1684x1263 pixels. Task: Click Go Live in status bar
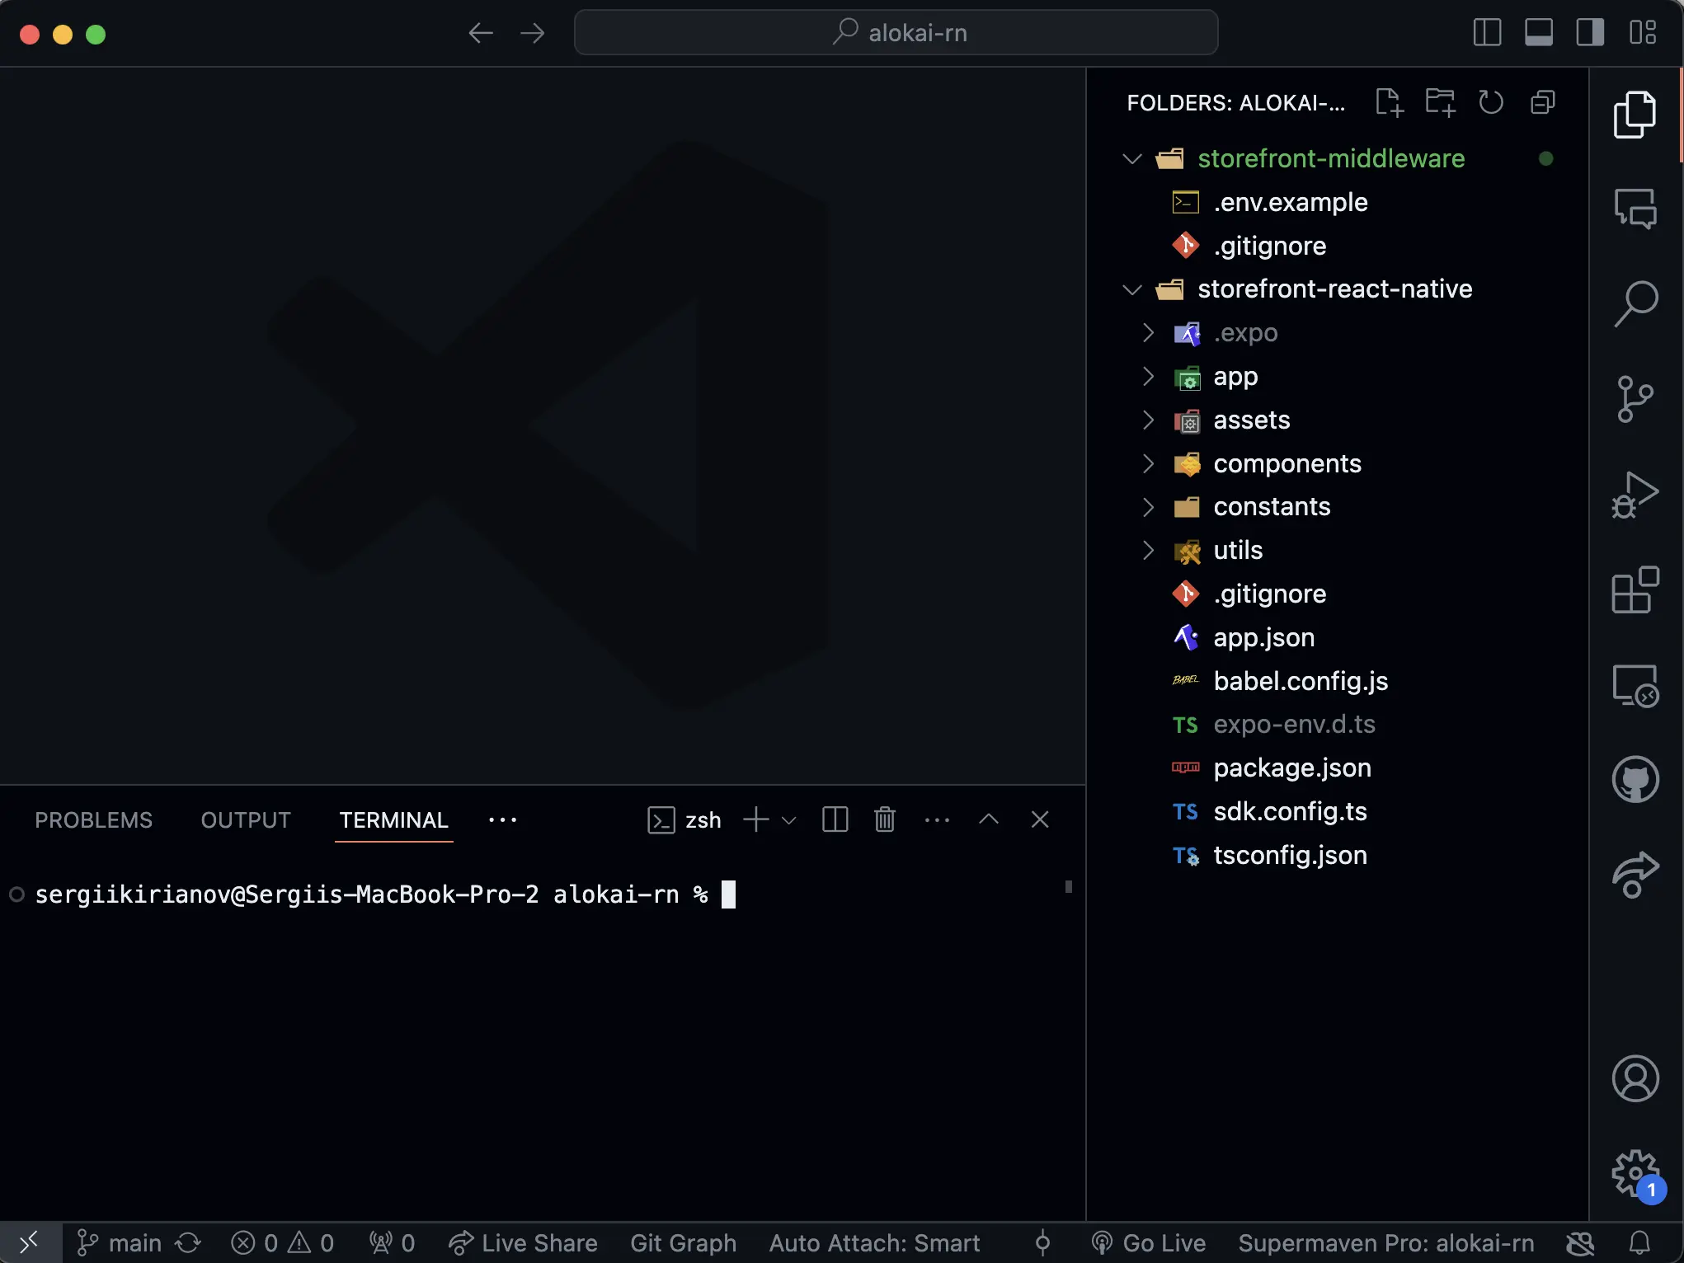coord(1148,1242)
